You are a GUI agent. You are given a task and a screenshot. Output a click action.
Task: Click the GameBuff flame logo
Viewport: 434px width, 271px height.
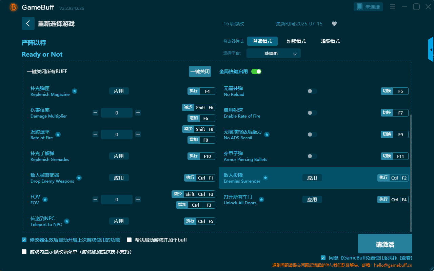pyautogui.click(x=13, y=7)
